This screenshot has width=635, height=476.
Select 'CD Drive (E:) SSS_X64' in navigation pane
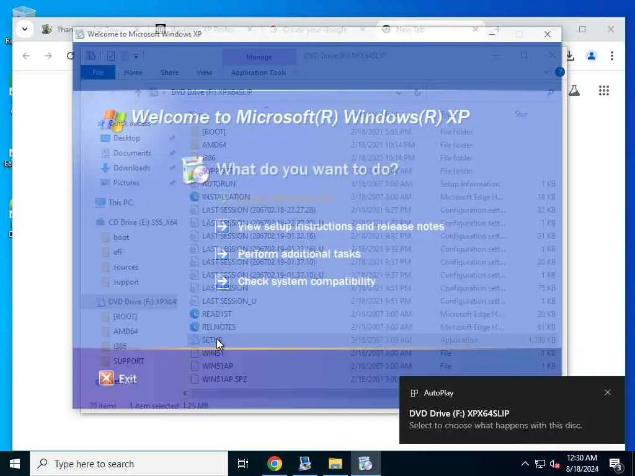(x=143, y=223)
